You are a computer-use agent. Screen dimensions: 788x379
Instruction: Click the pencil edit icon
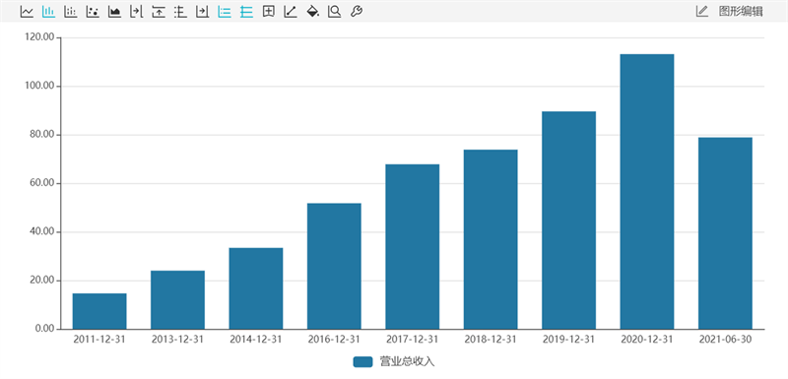coord(702,11)
